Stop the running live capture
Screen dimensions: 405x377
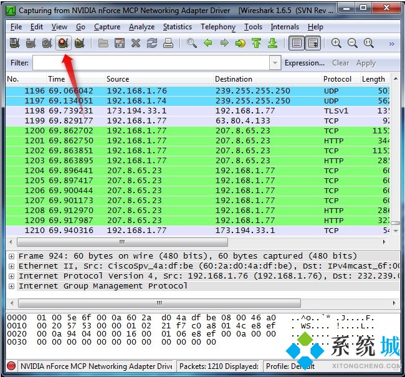pyautogui.click(x=64, y=43)
